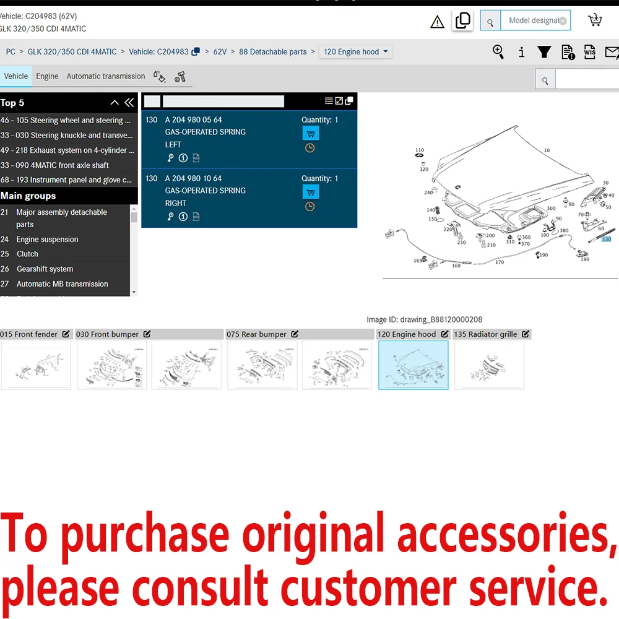Screen dimensions: 619x619
Task: Edit the 075 Rear bumper label
Action: [295, 334]
